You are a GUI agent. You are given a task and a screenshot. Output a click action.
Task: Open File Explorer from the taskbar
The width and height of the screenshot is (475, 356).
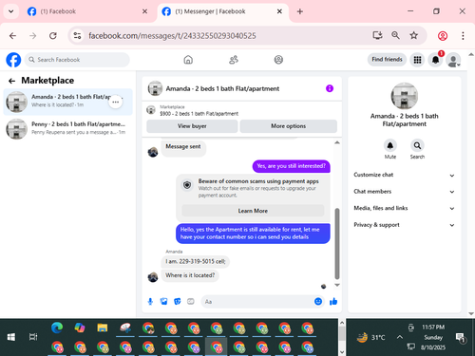tap(103, 328)
